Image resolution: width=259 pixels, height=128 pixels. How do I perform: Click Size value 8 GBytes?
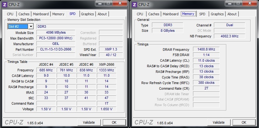pyautogui.click(x=168, y=31)
